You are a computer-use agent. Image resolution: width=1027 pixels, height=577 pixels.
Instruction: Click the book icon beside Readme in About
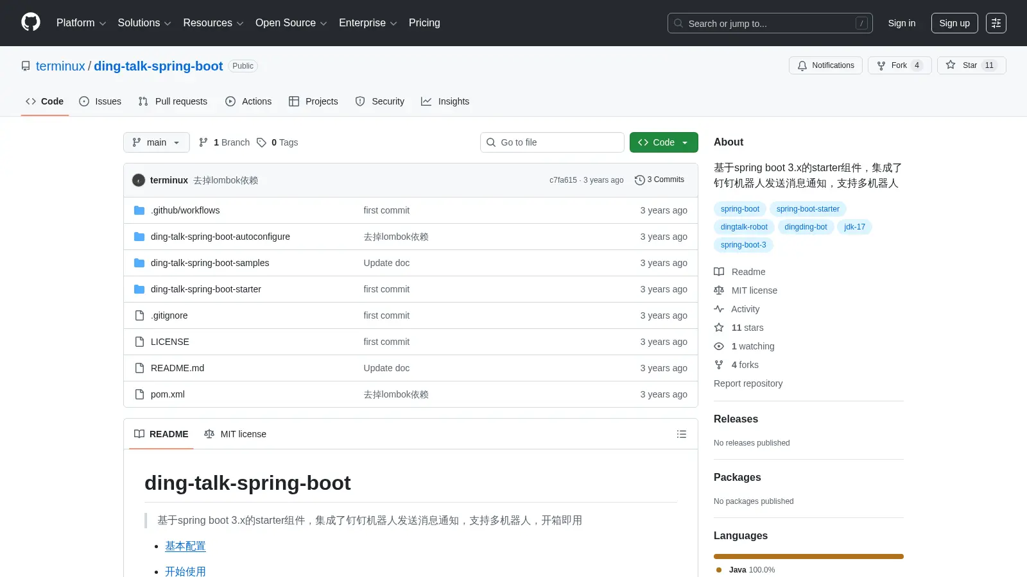click(x=719, y=272)
